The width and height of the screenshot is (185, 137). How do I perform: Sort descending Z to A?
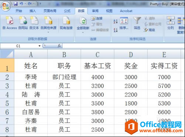[x=116, y=30]
